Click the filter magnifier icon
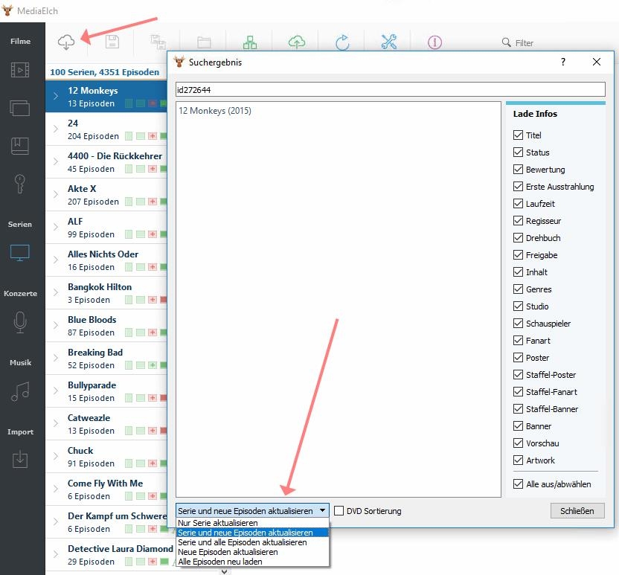The height and width of the screenshot is (575, 619). click(x=506, y=42)
